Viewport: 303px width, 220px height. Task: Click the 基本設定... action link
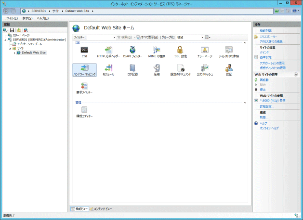click(267, 57)
